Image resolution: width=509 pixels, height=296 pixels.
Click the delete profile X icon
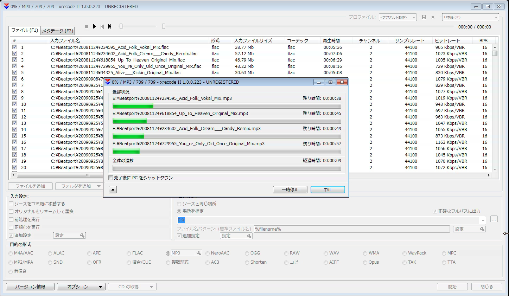pyautogui.click(x=433, y=17)
